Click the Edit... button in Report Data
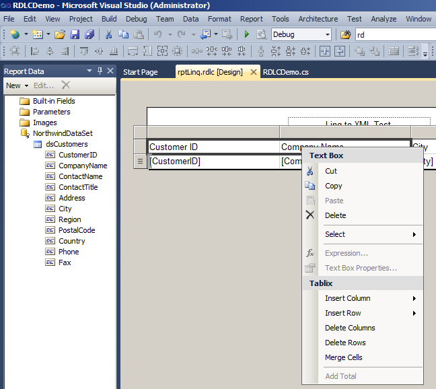Viewport: 436px width, 389px height. point(44,85)
